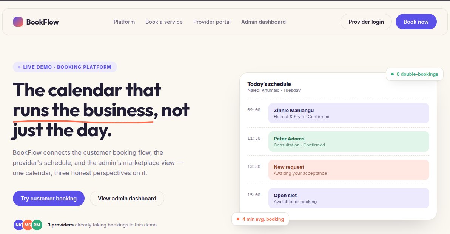The image size is (450, 234).
Task: Click the 4 min avg. booking badge
Action: pos(260,219)
